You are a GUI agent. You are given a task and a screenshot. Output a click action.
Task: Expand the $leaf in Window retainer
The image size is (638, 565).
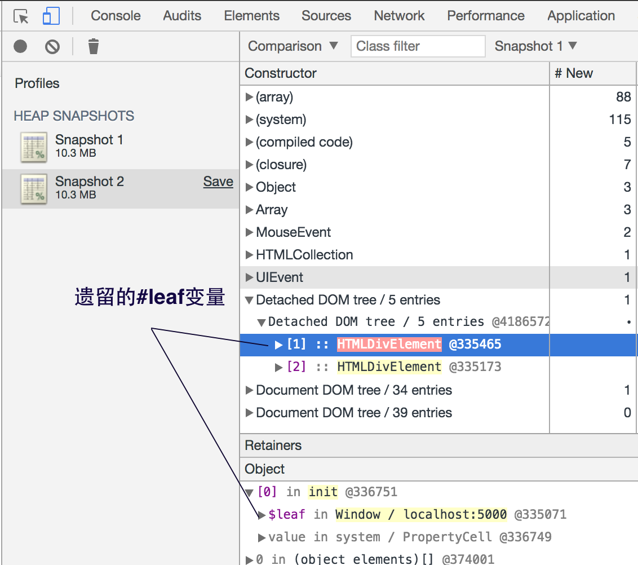click(x=262, y=515)
